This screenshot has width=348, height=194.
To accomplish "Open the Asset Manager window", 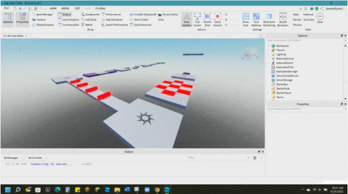I will [43, 14].
